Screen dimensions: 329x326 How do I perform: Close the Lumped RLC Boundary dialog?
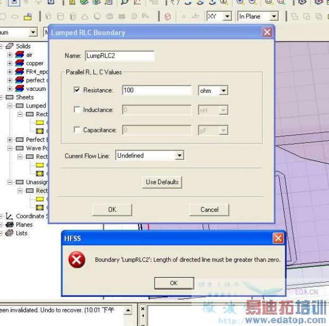(x=267, y=32)
